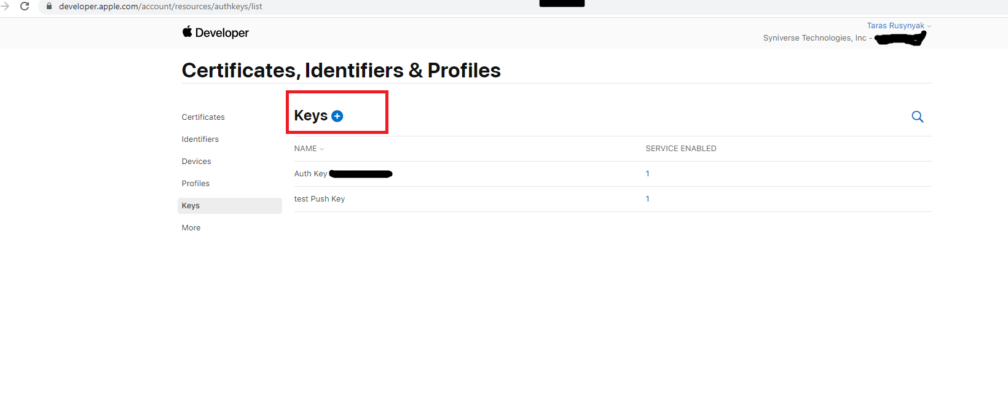This screenshot has height=411, width=1008.
Task: Go forward with the browser arrow
Action: click(x=5, y=6)
